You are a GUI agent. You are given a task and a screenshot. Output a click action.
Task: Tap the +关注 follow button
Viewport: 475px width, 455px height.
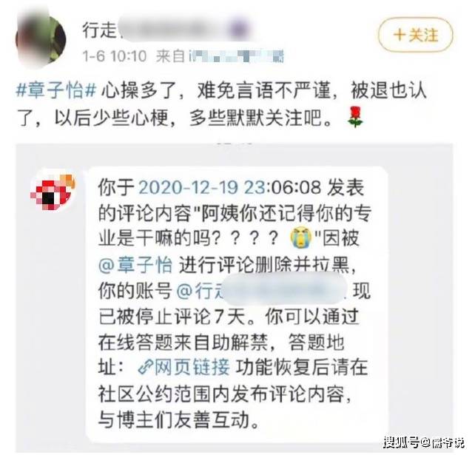(416, 35)
